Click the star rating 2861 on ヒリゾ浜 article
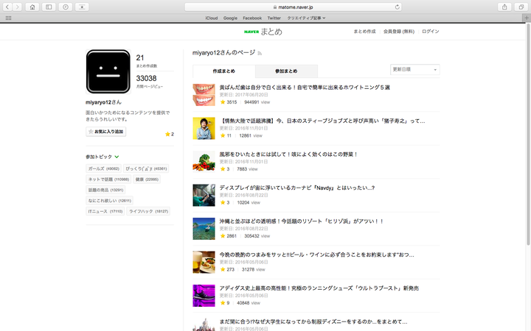The width and height of the screenshot is (531, 331). (x=229, y=236)
